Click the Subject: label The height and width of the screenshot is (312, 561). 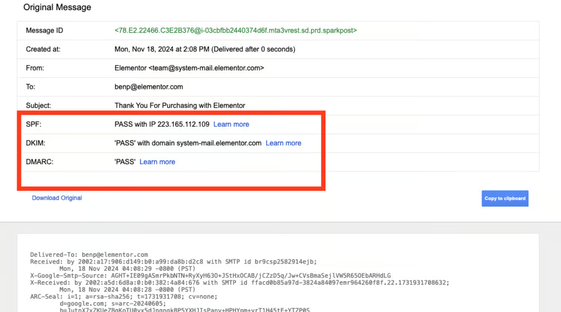38,105
